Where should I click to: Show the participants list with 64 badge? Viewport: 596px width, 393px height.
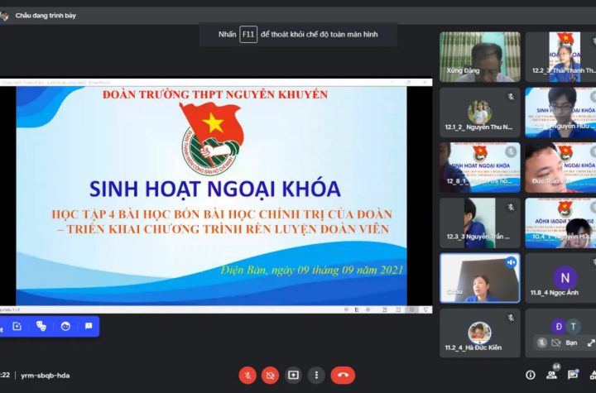(x=552, y=374)
